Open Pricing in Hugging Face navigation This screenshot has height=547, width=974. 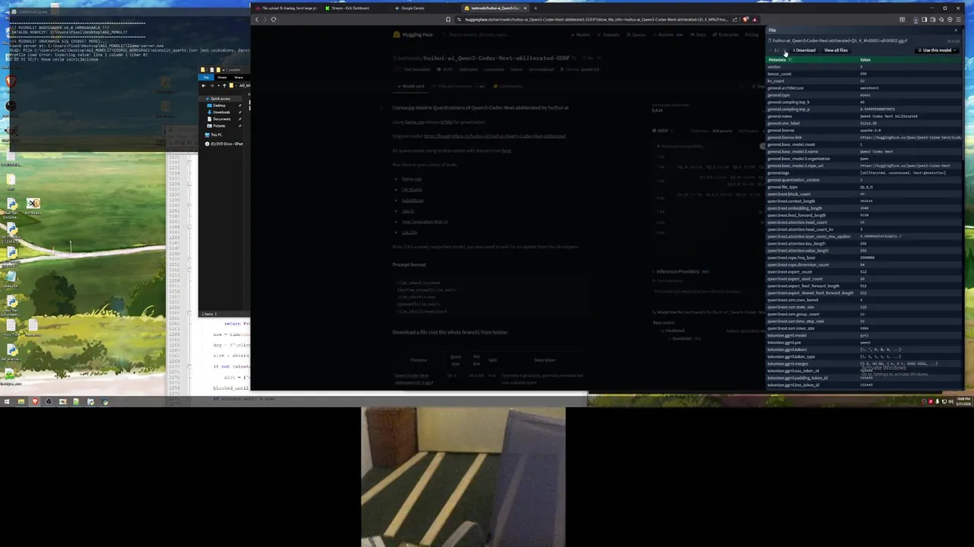[752, 35]
